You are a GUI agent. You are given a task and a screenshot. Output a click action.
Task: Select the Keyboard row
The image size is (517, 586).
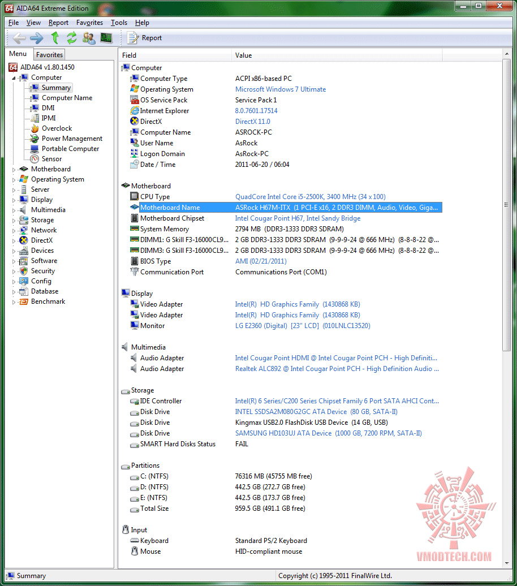(286, 541)
